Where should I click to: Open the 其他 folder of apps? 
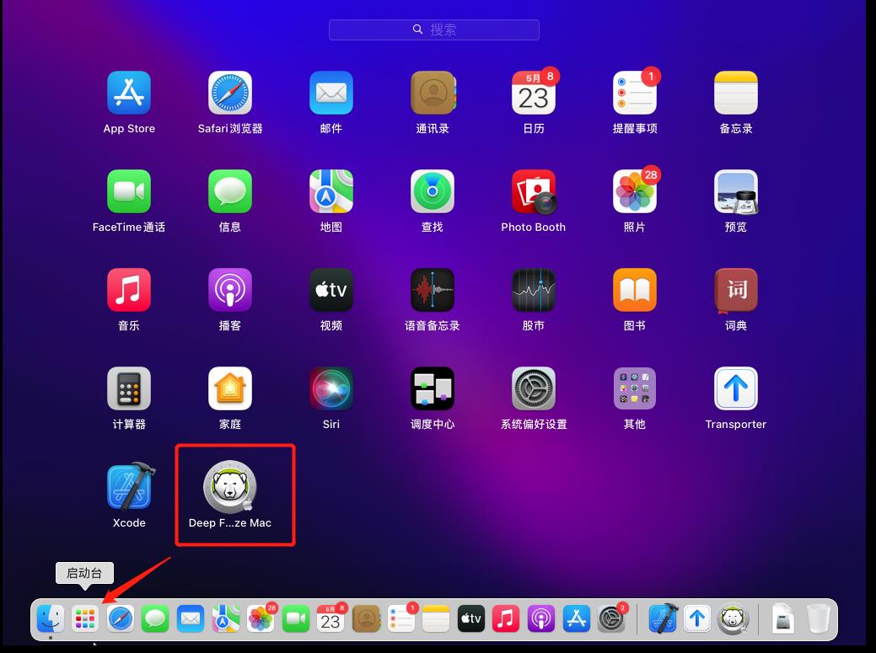[634, 388]
